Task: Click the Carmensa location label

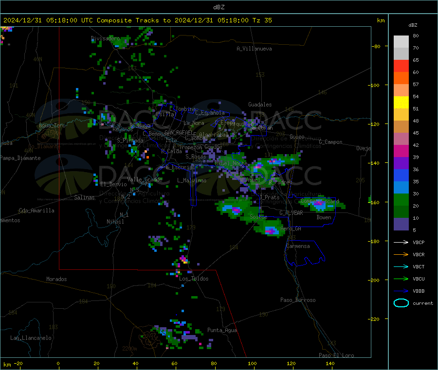Action: [x=298, y=246]
